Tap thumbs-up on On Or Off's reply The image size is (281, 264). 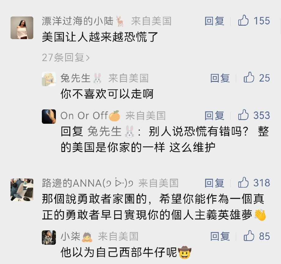click(243, 115)
